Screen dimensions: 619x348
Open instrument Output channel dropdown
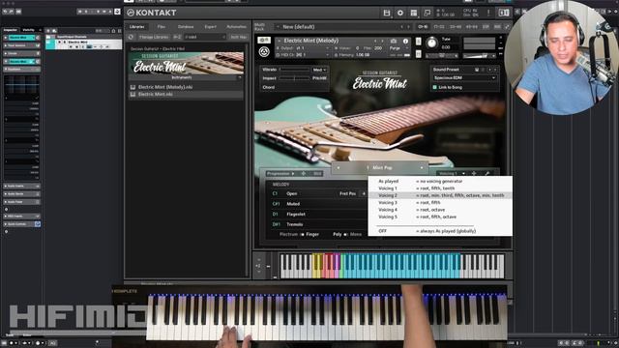point(303,48)
